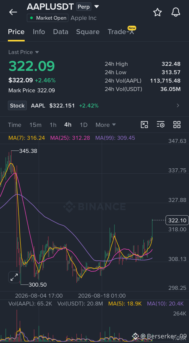Open the AAPL stock row chevron
189x343 pixels.
click(178, 106)
